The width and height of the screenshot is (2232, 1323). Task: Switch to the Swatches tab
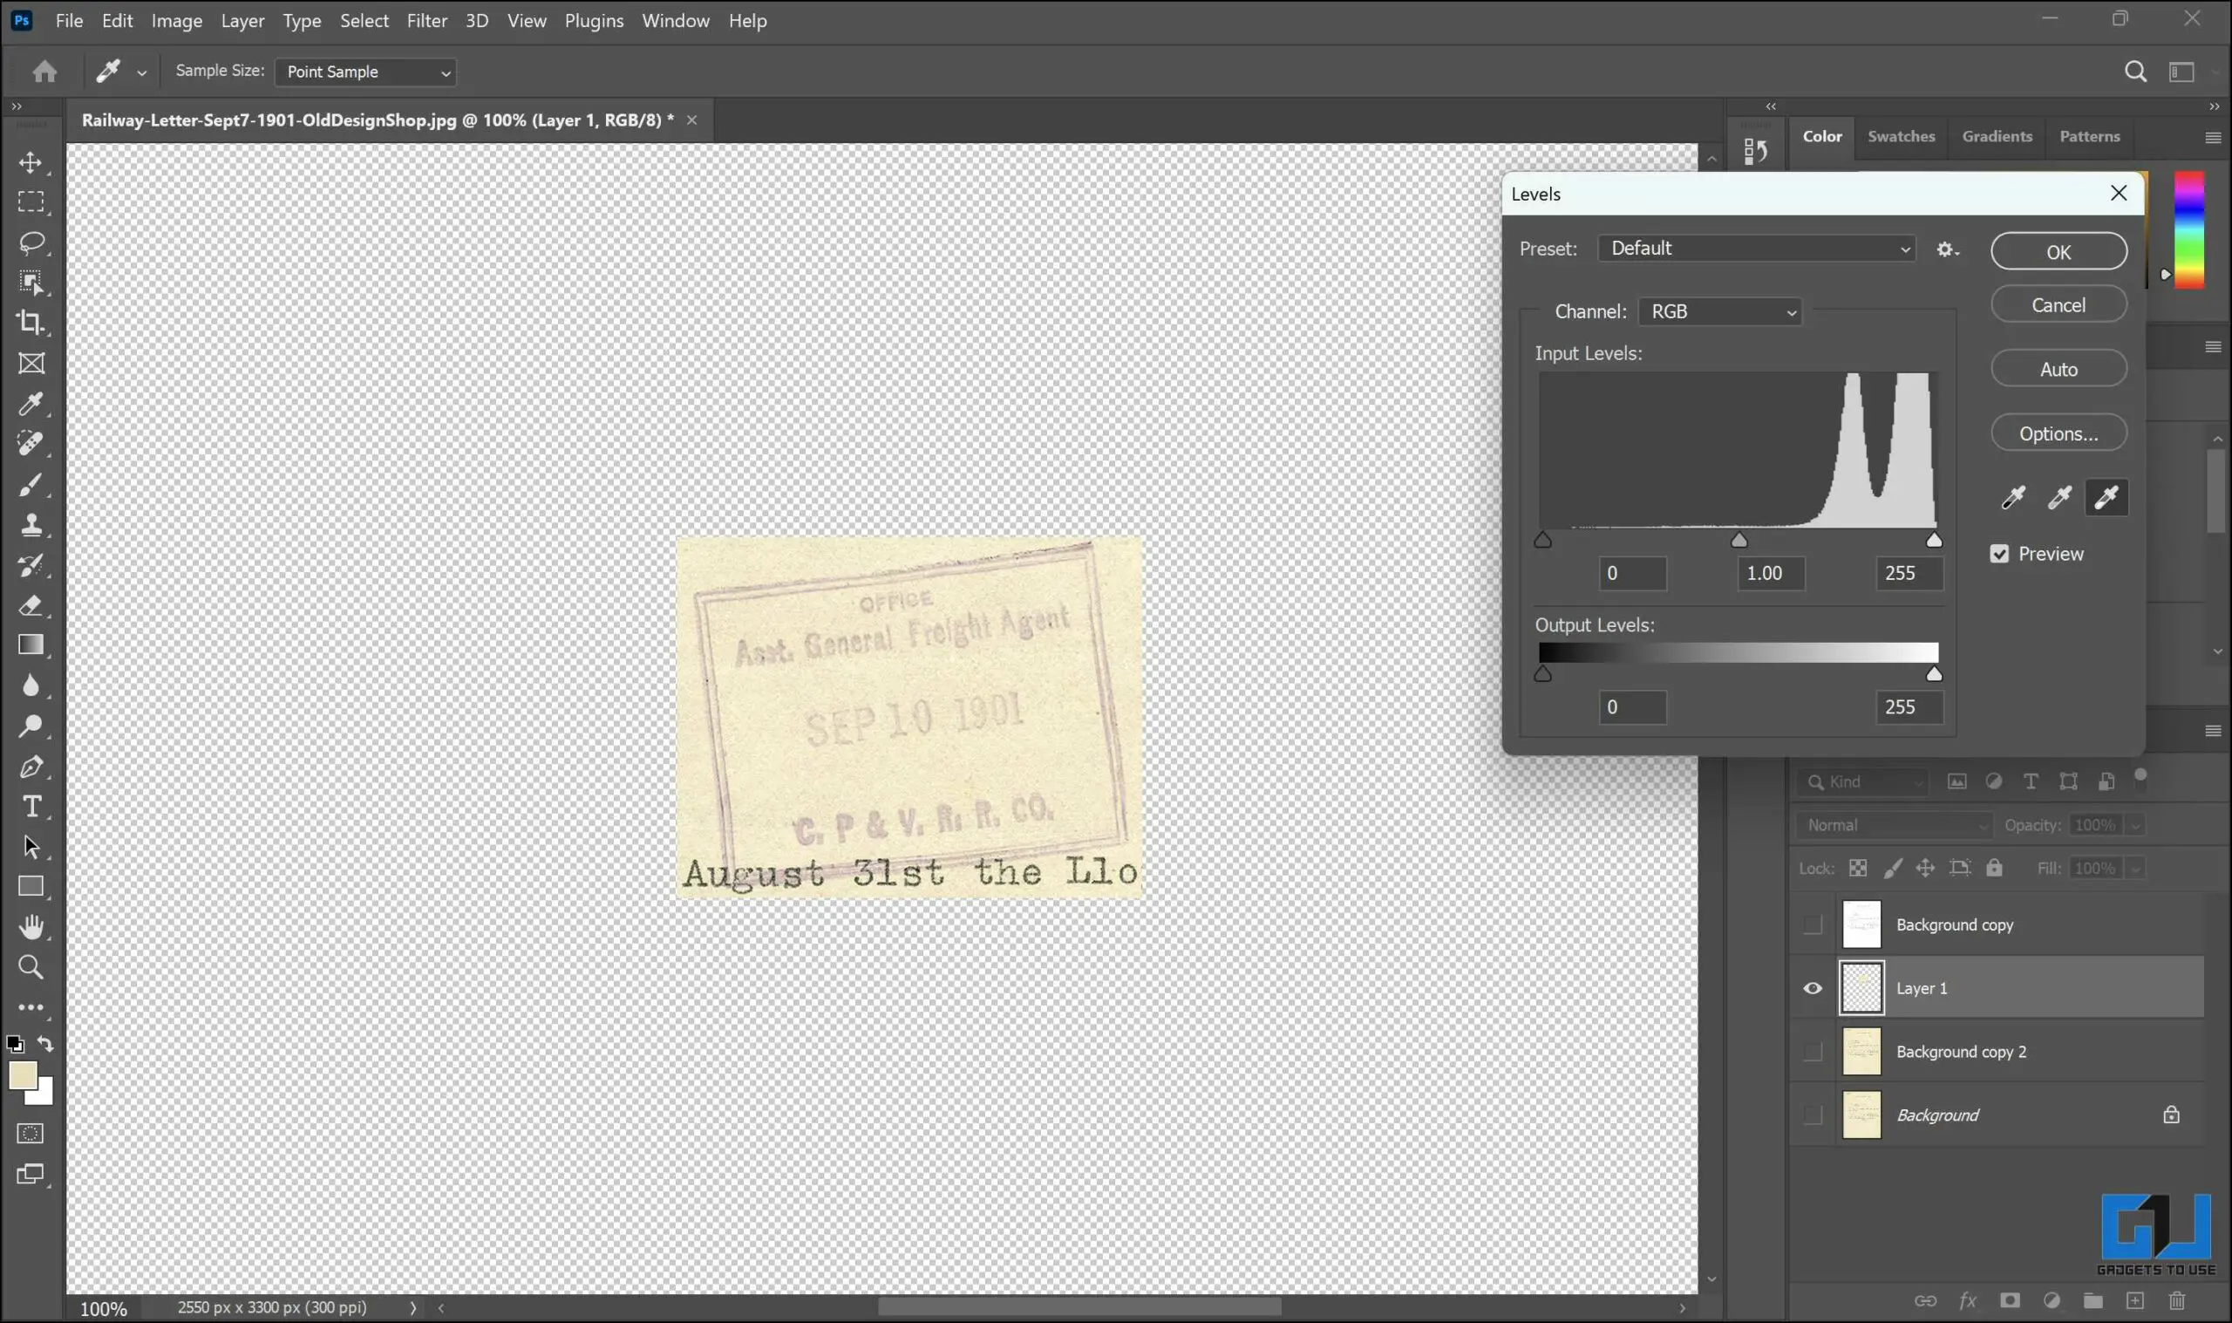click(x=1901, y=136)
